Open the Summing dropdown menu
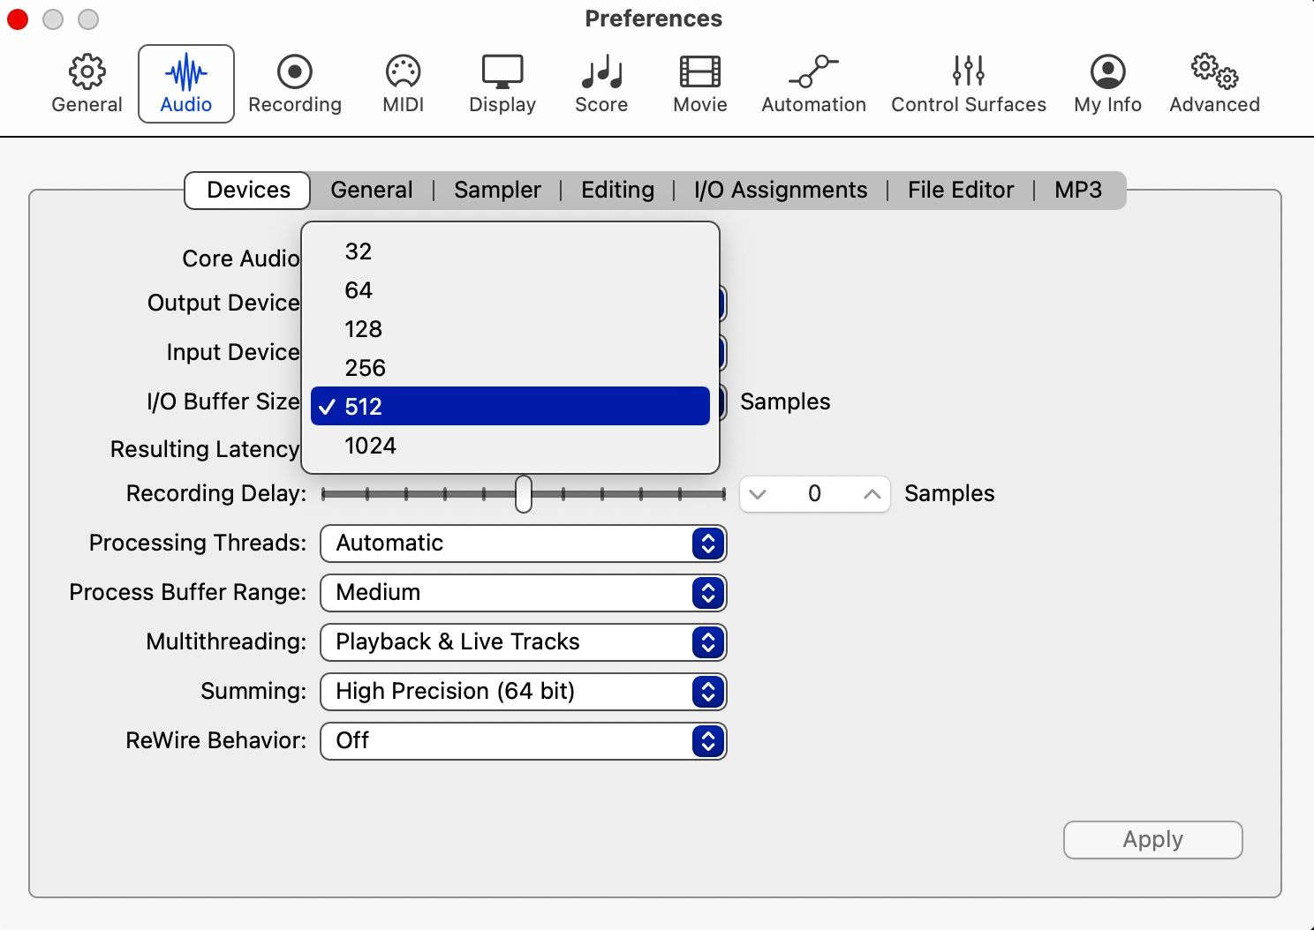 click(x=523, y=692)
